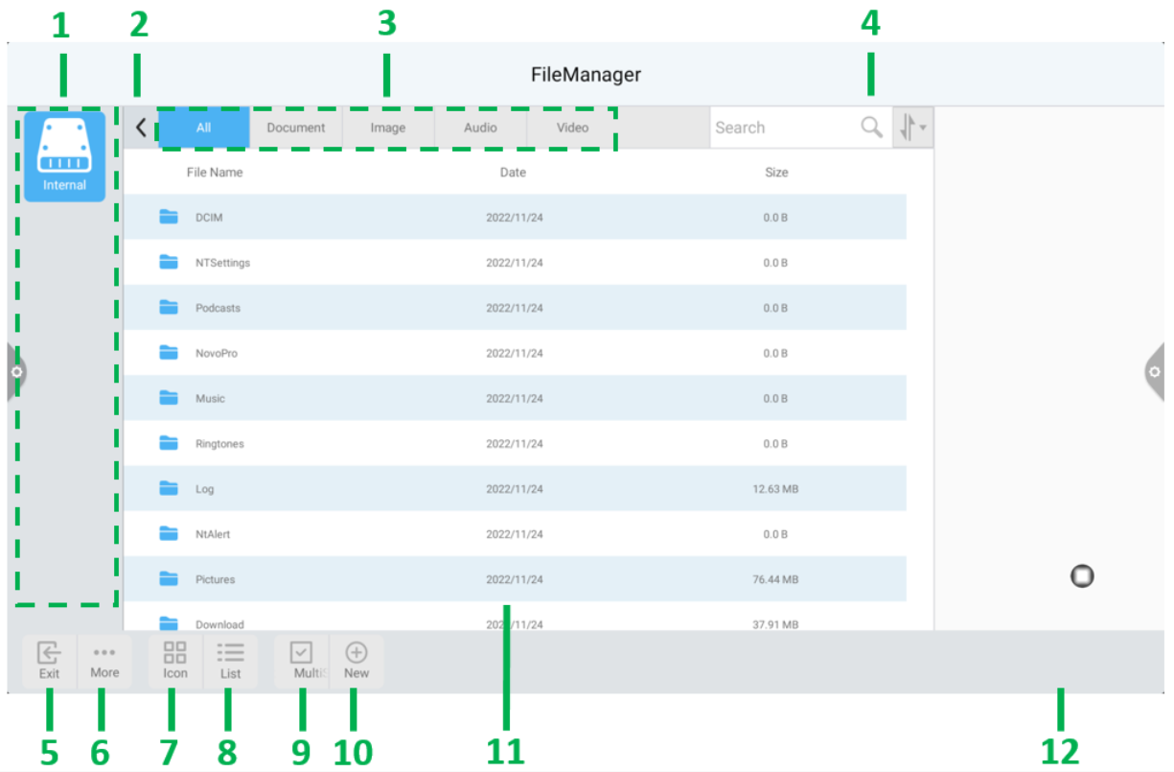This screenshot has height=772, width=1174.
Task: Switch to List view
Action: (230, 661)
